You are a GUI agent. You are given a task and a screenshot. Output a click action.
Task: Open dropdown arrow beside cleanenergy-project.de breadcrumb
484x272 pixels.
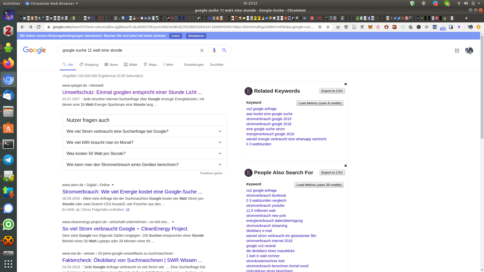173,222
